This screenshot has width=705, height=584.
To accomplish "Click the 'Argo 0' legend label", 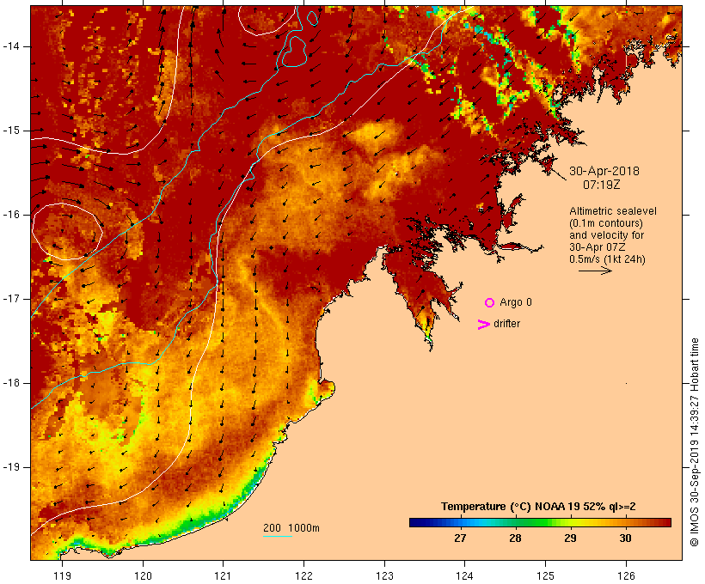I will [x=516, y=302].
